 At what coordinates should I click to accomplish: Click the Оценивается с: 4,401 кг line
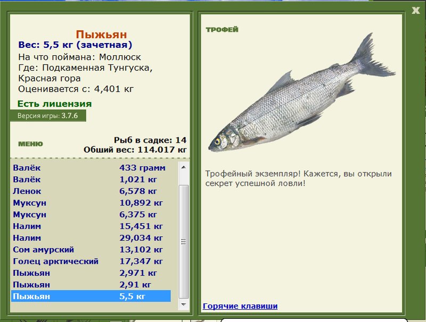click(x=76, y=89)
